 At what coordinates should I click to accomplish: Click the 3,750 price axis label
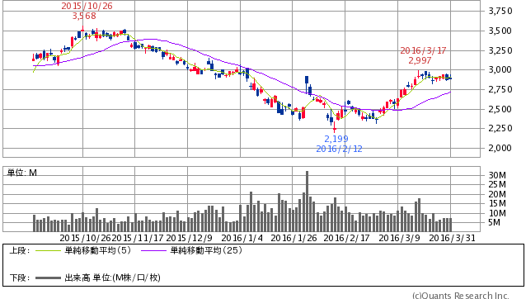pos(500,11)
